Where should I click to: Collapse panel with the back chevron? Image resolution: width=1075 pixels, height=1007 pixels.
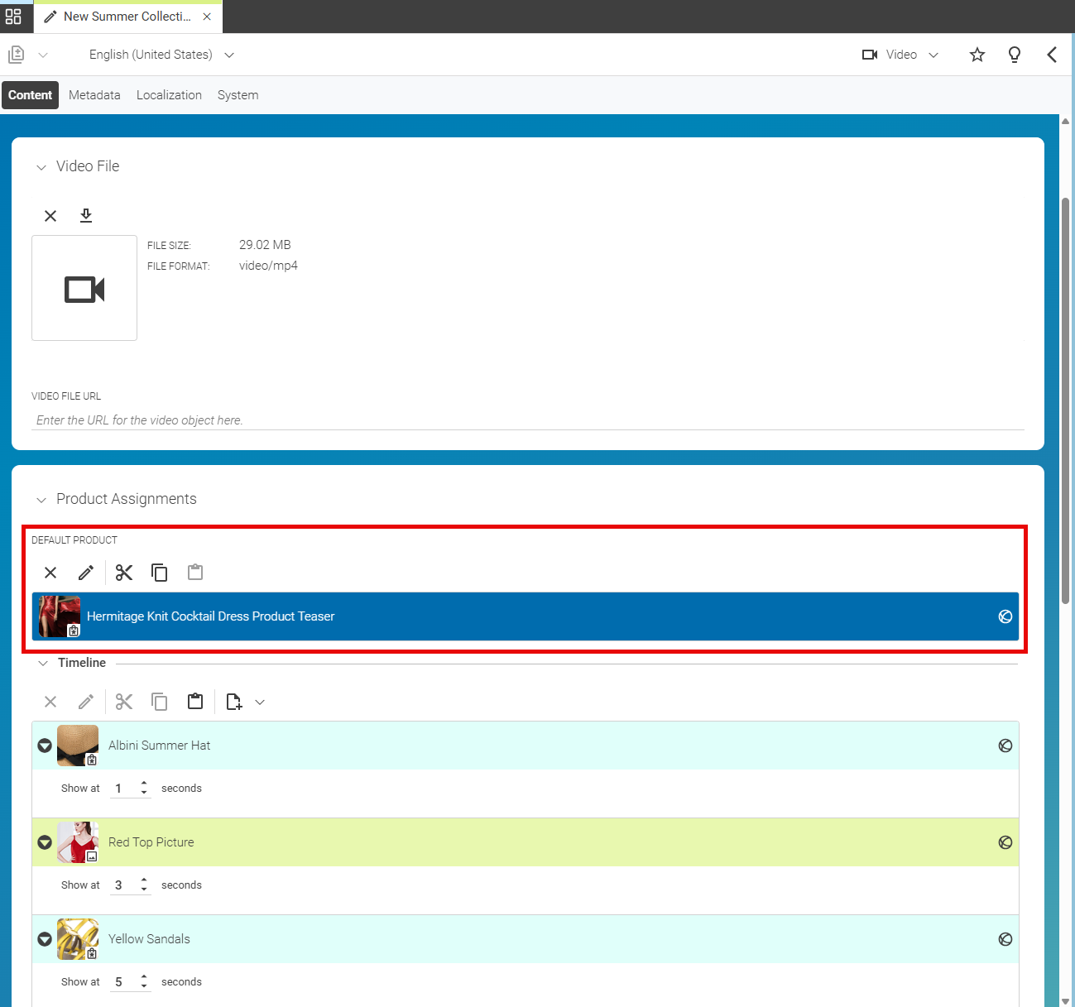tap(1052, 55)
